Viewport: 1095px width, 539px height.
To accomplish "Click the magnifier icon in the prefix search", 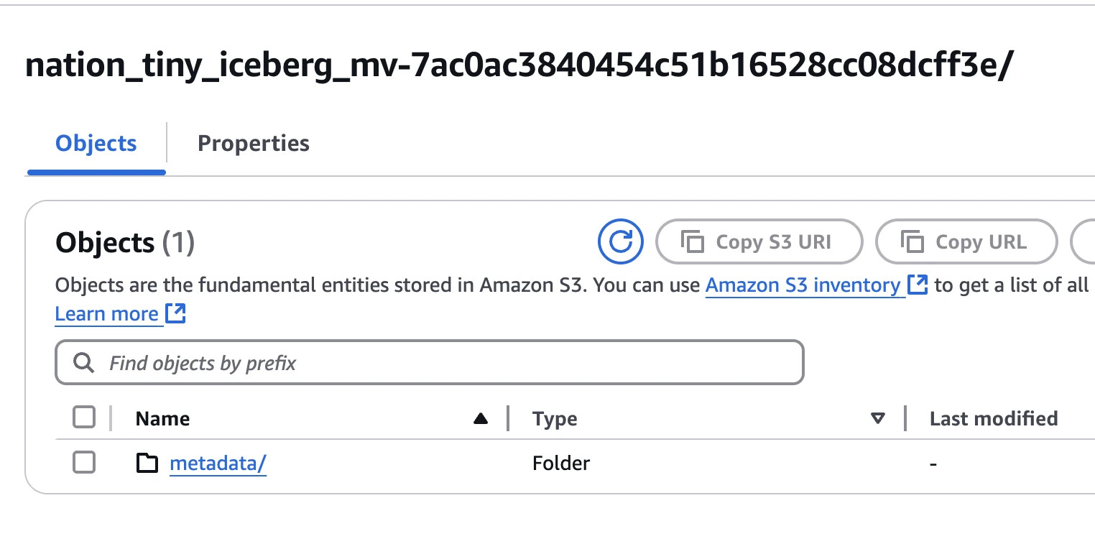I will pos(84,363).
